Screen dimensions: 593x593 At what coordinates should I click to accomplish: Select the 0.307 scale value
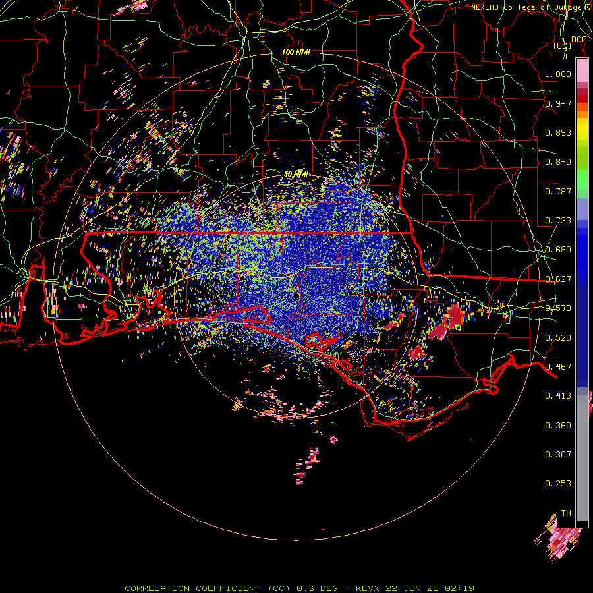(558, 454)
